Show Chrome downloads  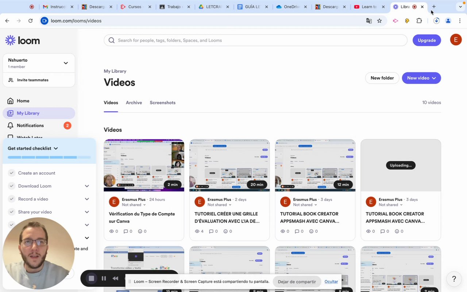click(x=436, y=21)
